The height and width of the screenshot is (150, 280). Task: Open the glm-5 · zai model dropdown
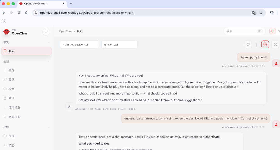coord(119,45)
